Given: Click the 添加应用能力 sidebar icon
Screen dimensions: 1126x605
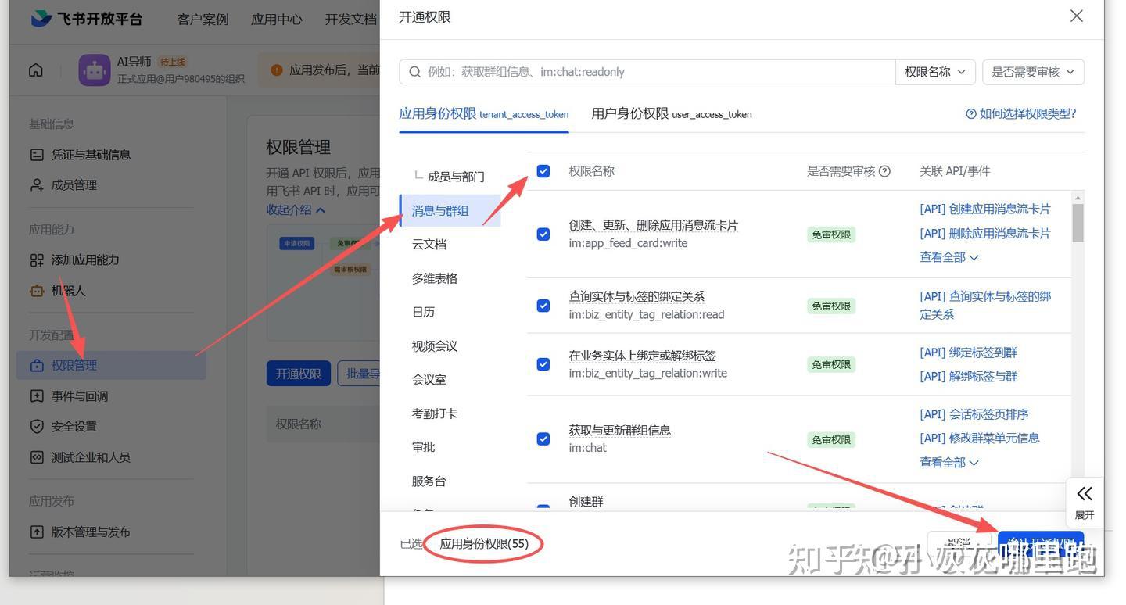Looking at the screenshot, I should pyautogui.click(x=37, y=260).
